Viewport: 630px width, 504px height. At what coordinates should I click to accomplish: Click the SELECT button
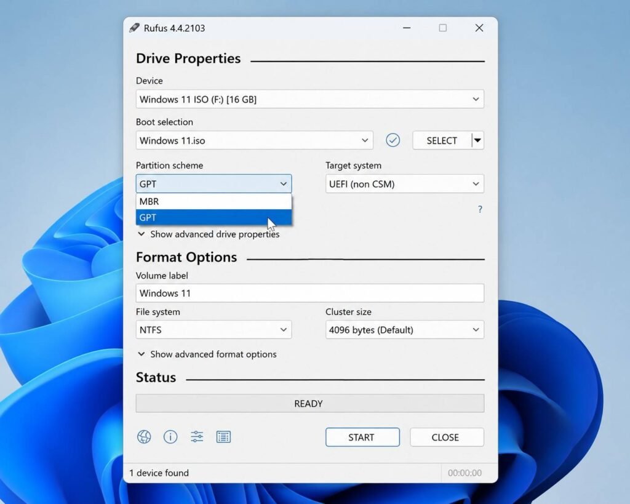[442, 140]
